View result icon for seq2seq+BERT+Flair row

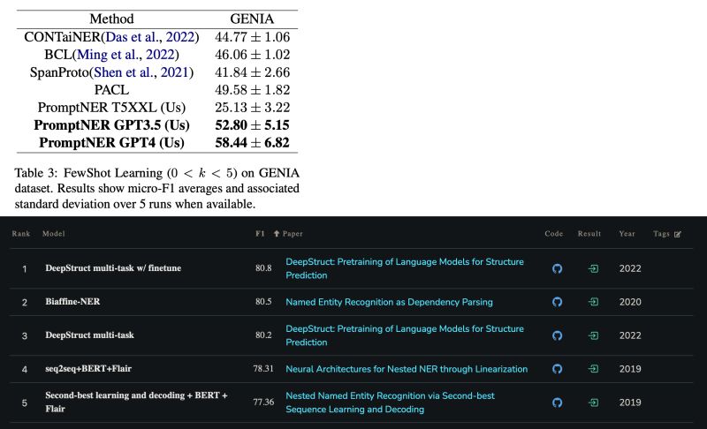(594, 369)
